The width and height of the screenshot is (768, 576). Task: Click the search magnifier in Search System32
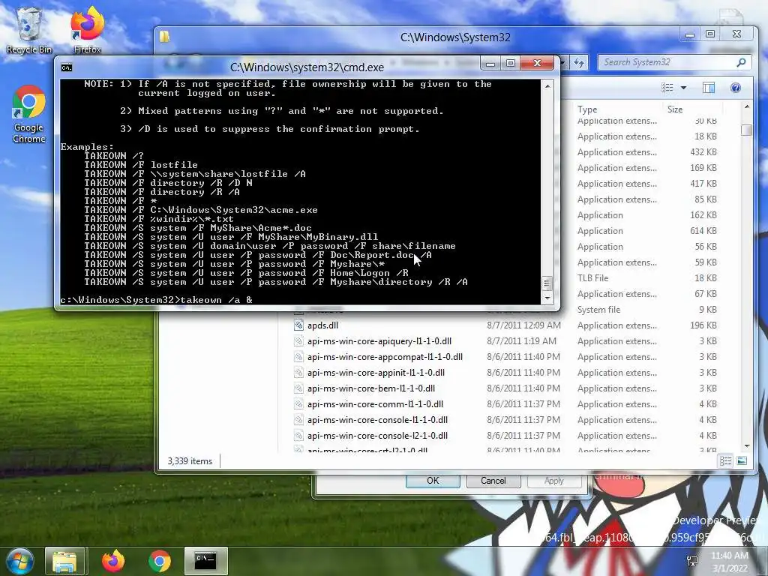[x=741, y=62]
